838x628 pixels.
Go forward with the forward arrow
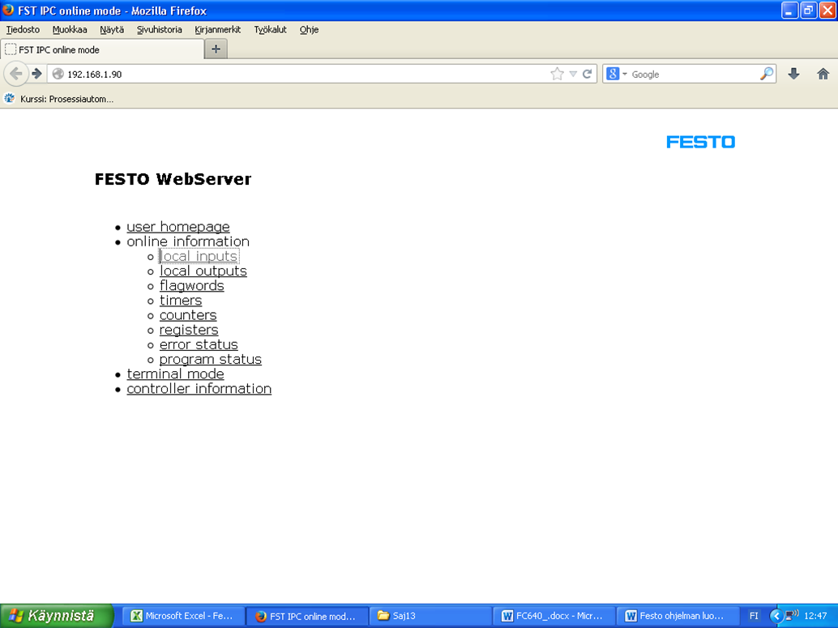point(37,74)
